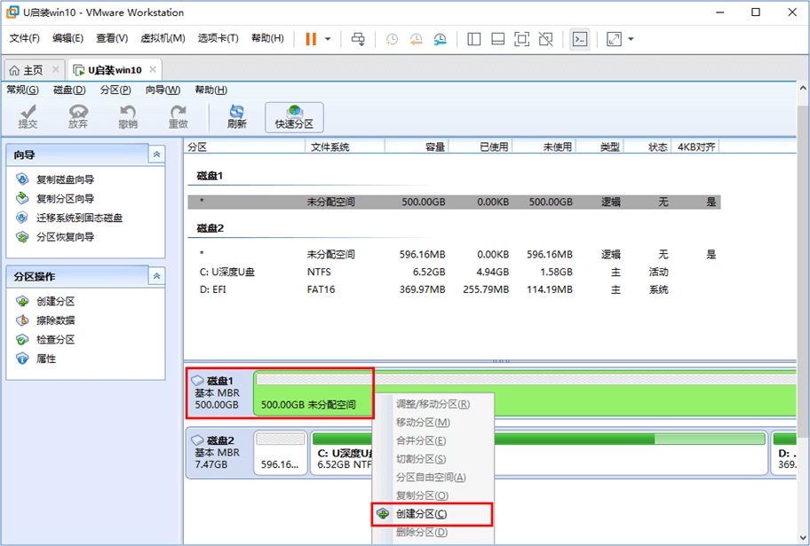Collapse the 向导 panel chevron
Screen dimensions: 810x546
[156, 154]
